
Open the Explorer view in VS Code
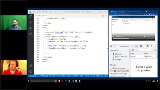coord(31,16)
